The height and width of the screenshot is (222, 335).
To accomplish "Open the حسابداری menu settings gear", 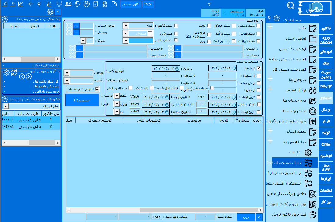I will (x=277, y=18).
